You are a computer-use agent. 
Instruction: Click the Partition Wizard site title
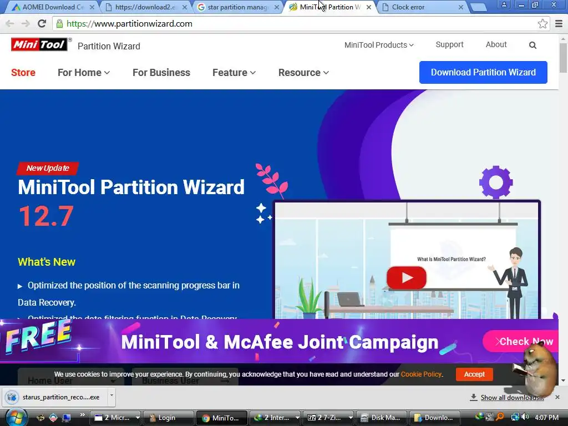tap(109, 46)
